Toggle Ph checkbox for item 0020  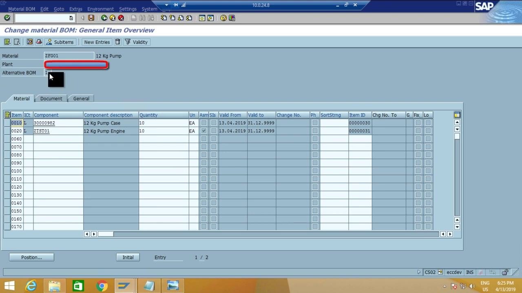click(315, 131)
